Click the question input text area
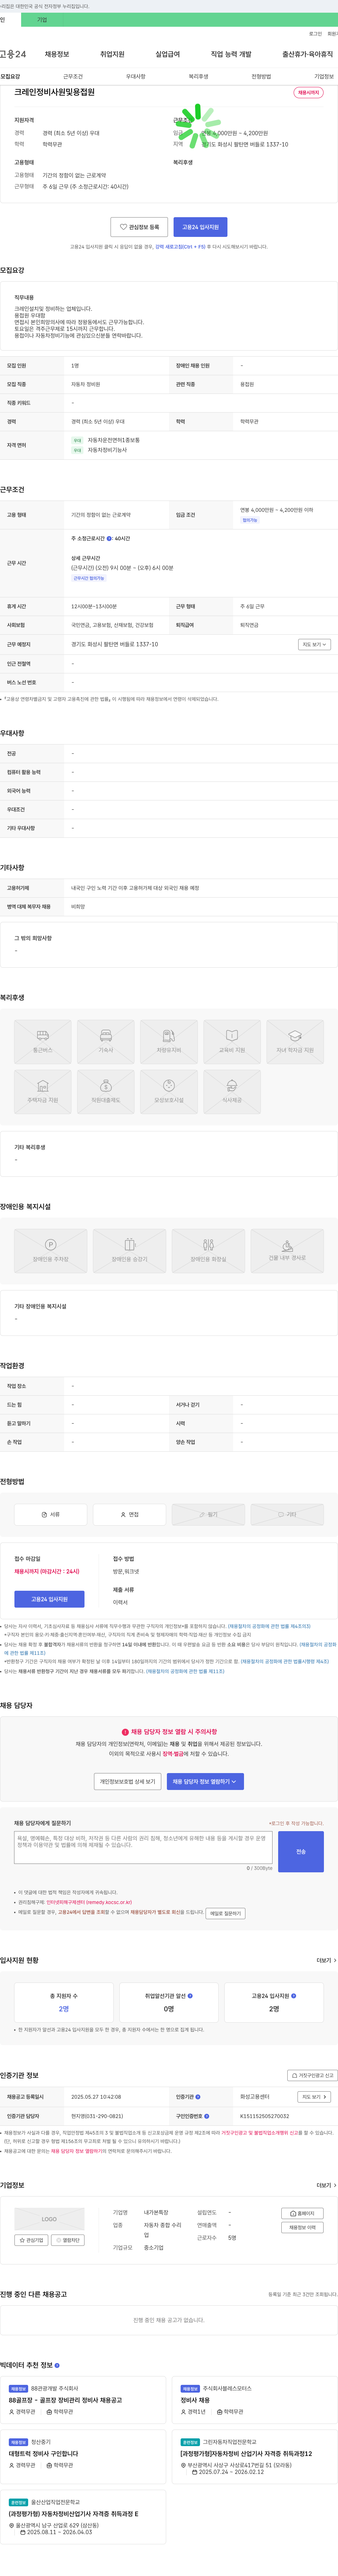This screenshot has width=338, height=2576. [x=143, y=1847]
